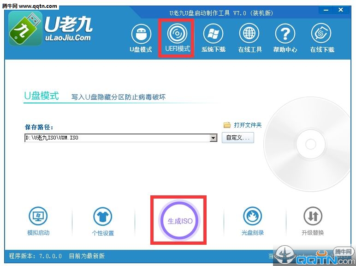356x266 pixels.
Task: Close the U老九 tool window
Action: [341, 10]
